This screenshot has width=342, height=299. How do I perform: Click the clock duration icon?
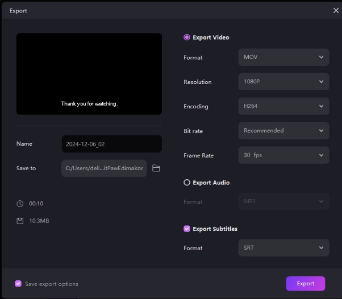point(20,203)
